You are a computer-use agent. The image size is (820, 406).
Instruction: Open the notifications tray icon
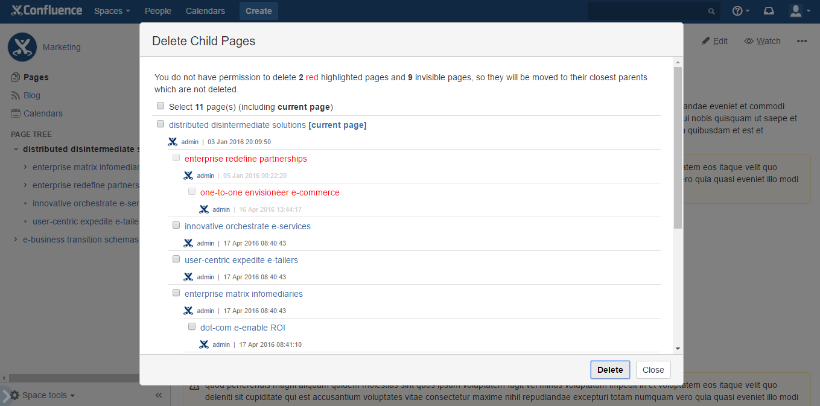(769, 11)
